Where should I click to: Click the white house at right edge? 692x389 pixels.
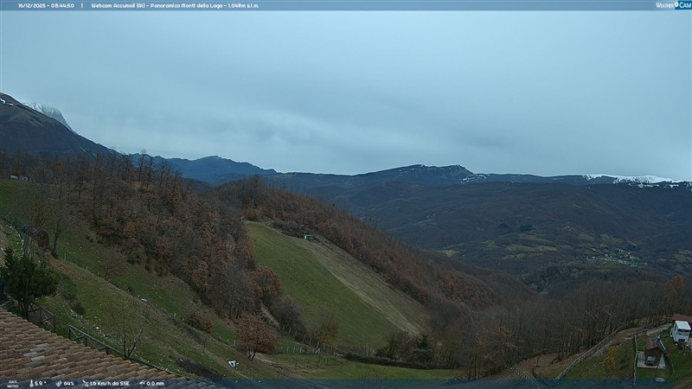681,330
